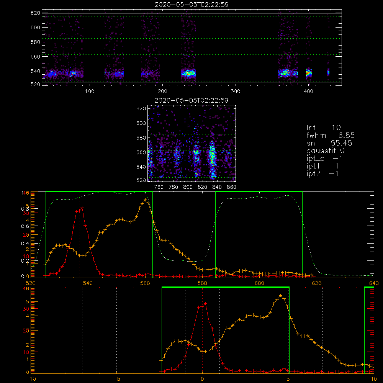Click x-axis label 640 of third plot
383x383 pixels.
374,283
